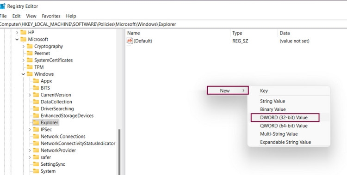Click the Network Connections folder icon
The width and height of the screenshot is (347, 175).
pos(36,137)
